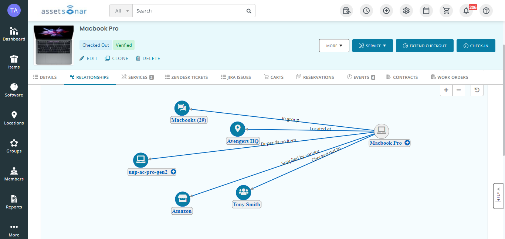Image resolution: width=505 pixels, height=239 pixels.
Task: Open the RESERVATIONS tab
Action: [x=315, y=77]
